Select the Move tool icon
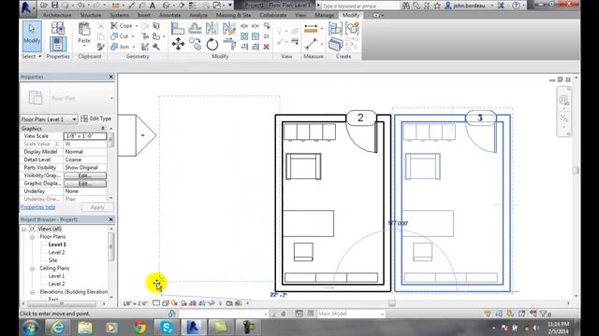599x336 pixels. click(x=178, y=44)
